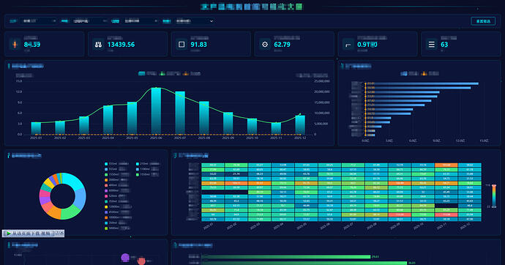Click the heatmap color scale lower handle

494,206
